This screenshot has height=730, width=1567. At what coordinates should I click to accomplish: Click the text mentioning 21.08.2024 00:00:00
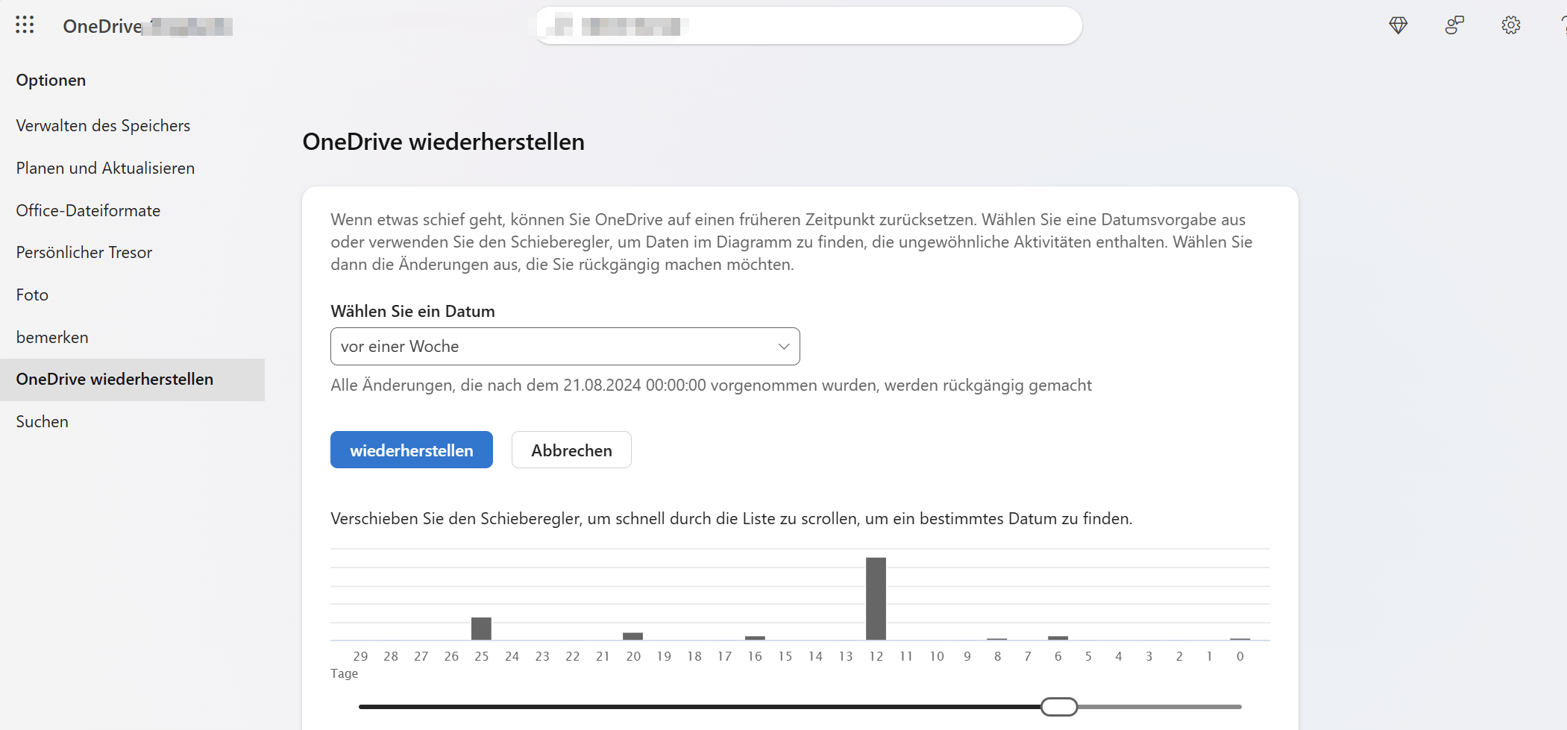pos(711,385)
